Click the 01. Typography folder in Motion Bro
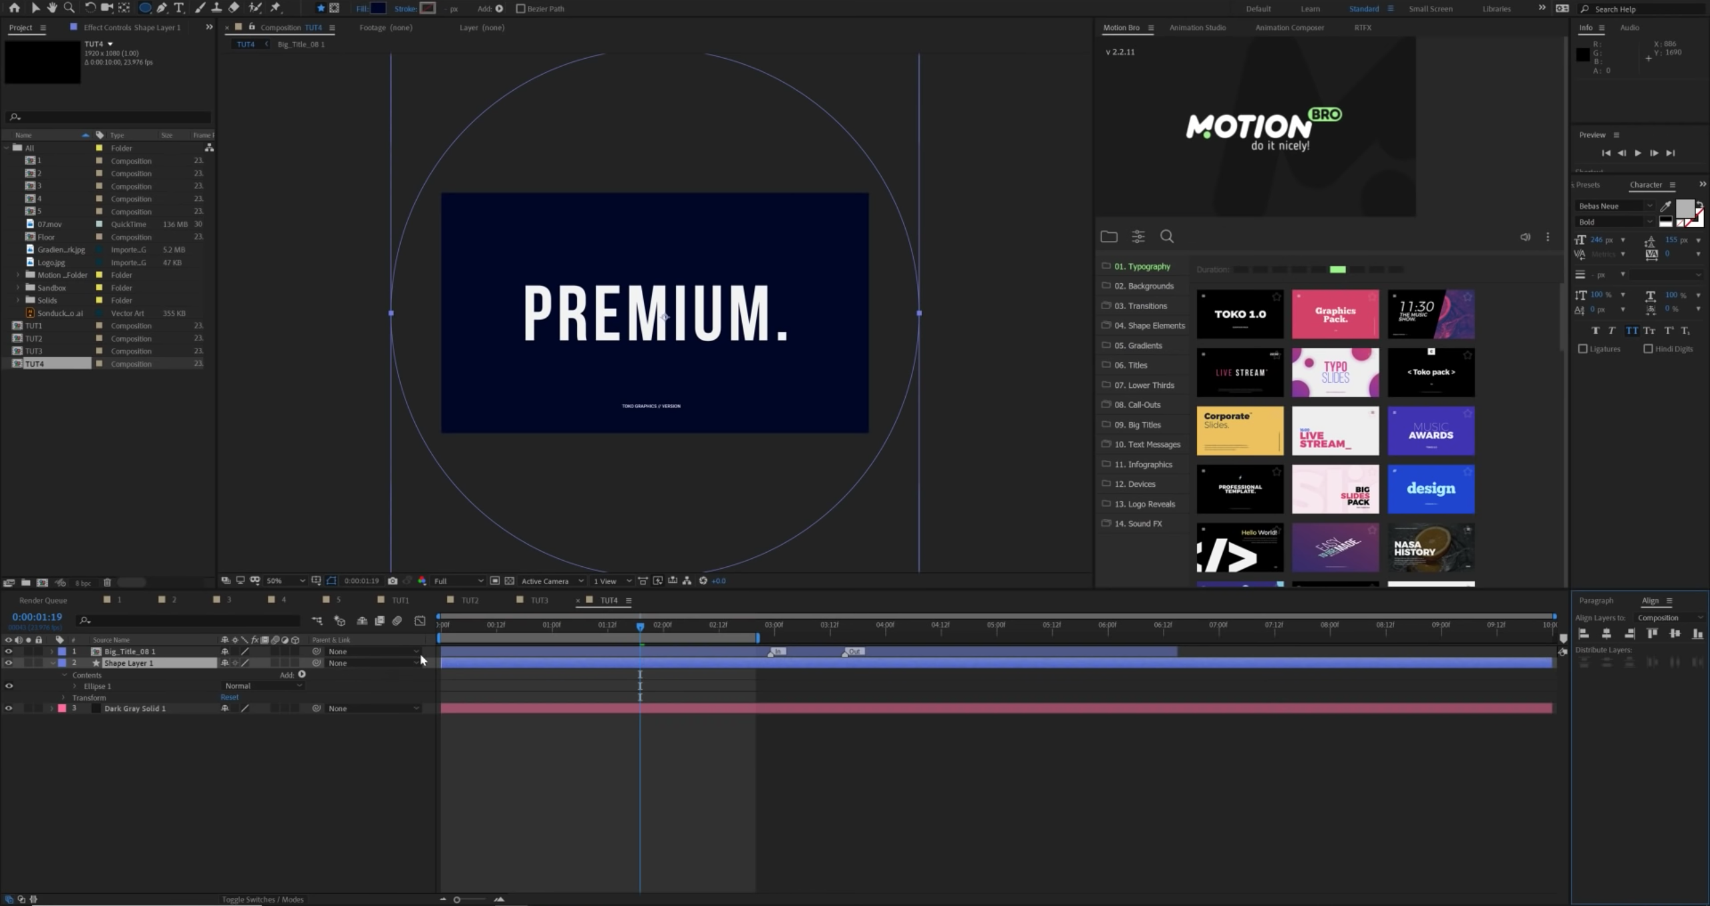Screen dimensions: 1710x906 (x=1141, y=264)
